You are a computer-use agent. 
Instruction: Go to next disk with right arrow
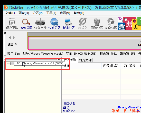[x=14, y=37]
